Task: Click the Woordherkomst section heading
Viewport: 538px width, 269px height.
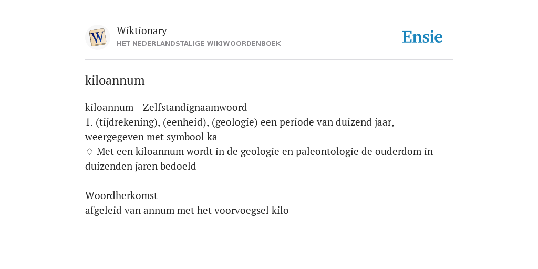Action: coord(121,195)
